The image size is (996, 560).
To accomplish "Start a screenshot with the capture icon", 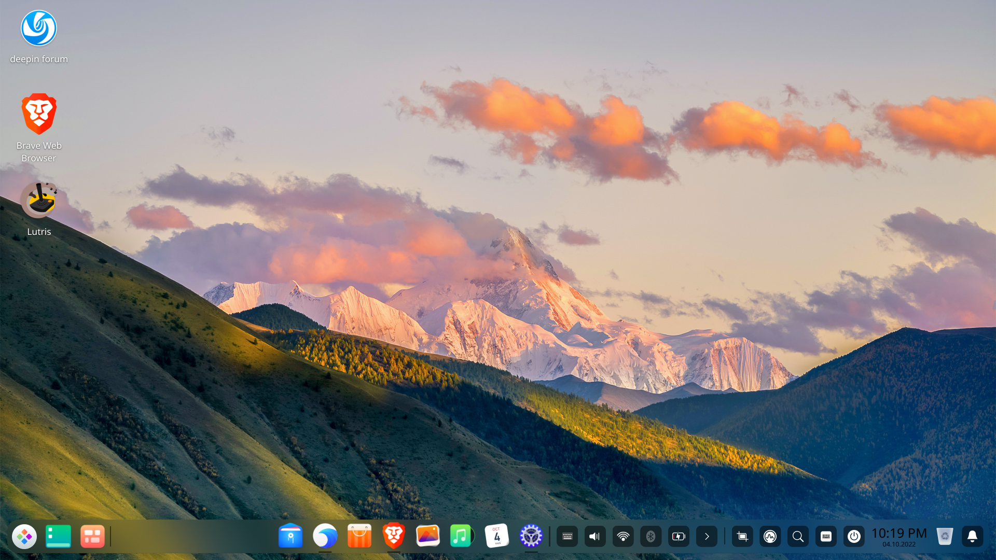I will [x=742, y=537].
